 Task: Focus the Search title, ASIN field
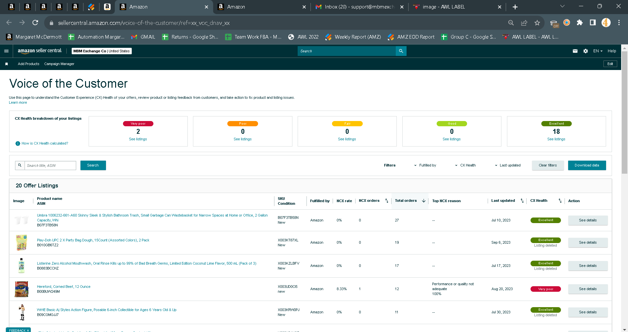(50, 166)
